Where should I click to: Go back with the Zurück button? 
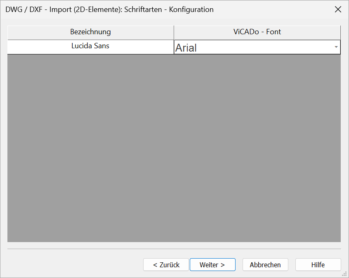[166, 265]
